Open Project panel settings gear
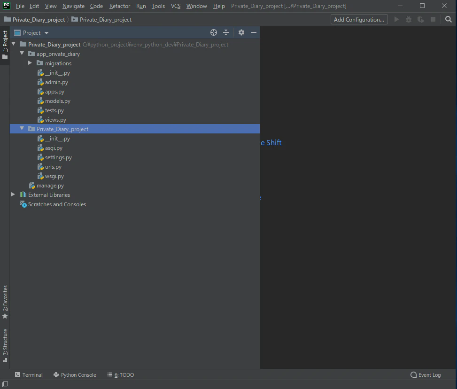Viewport: 457px width, 389px height. 241,33
